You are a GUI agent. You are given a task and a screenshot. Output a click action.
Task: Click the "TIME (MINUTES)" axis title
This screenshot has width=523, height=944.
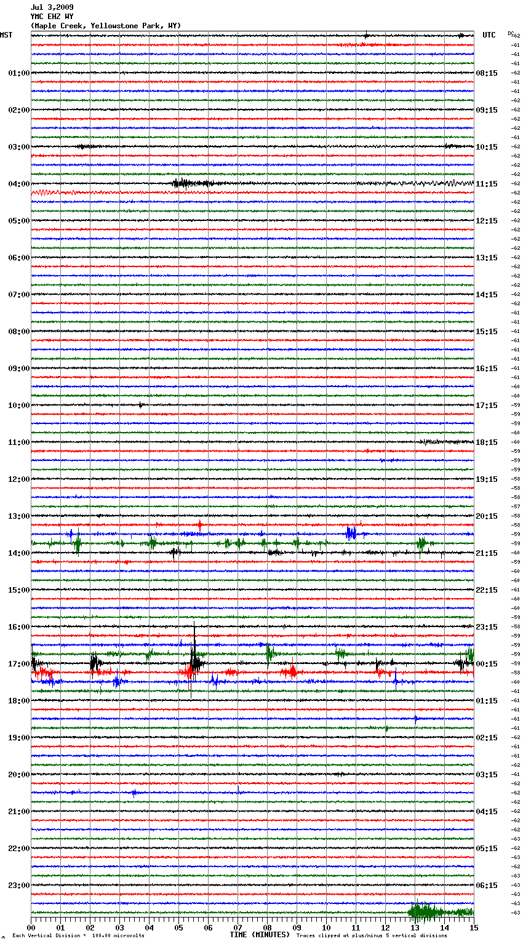260,935
